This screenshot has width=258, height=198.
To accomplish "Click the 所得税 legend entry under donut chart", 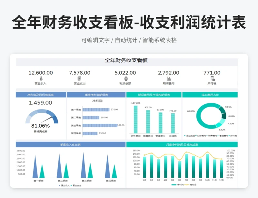I will click(233, 136).
